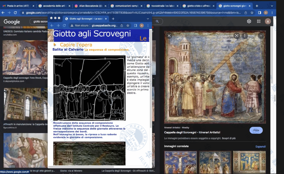Search inside image with Lens icon
The height and width of the screenshot is (174, 284).
tap(237, 36)
